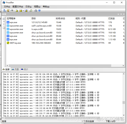The width and height of the screenshot is (127, 124).
Task: Open the 视图 menu
Action: (37, 7)
